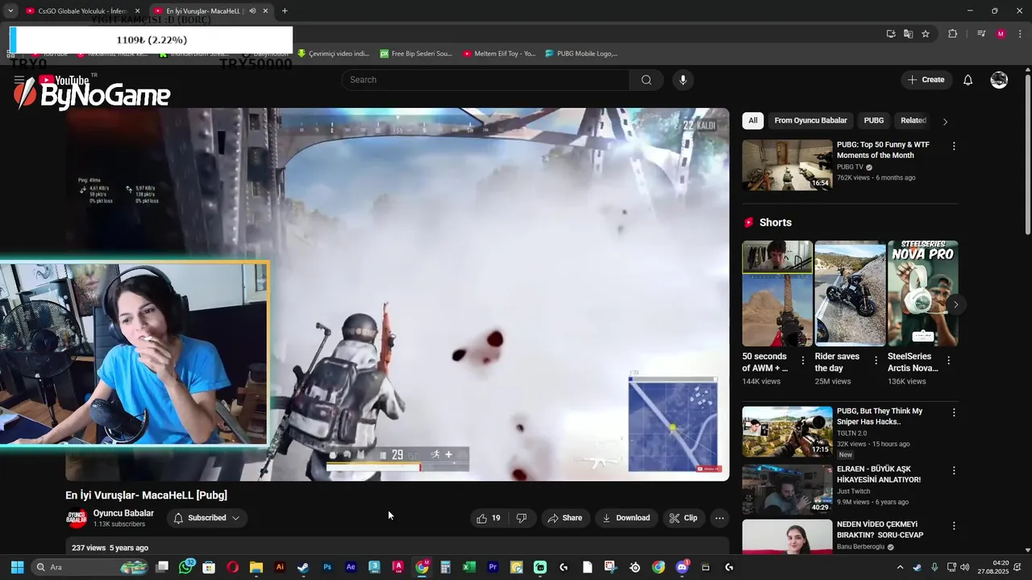Image resolution: width=1032 pixels, height=580 pixels.
Task: Show more Shorts with right arrow
Action: pos(955,304)
